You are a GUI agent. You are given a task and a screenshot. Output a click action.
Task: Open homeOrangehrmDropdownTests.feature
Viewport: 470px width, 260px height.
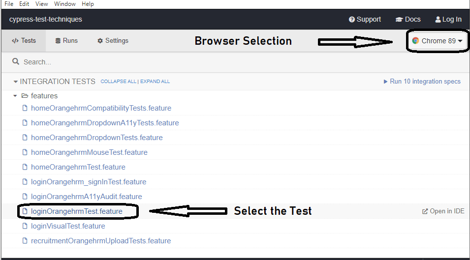point(97,137)
